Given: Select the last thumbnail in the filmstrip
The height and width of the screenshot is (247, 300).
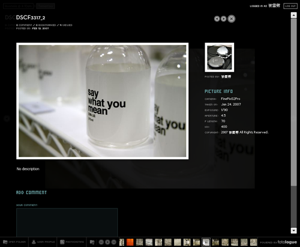Looking at the screenshot, I should (254, 242).
